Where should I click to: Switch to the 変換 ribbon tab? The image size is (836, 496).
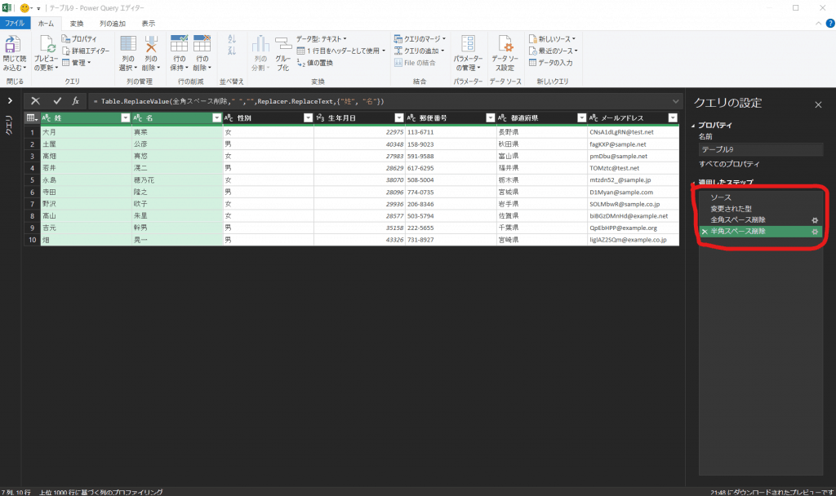76,24
